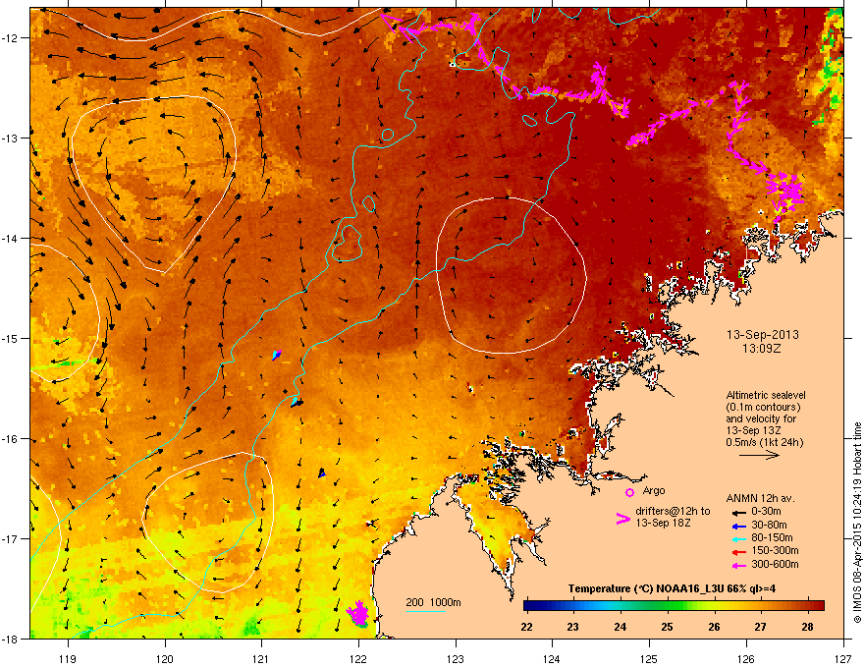Click the 0.5m/s velocity reference arrow

click(759, 455)
